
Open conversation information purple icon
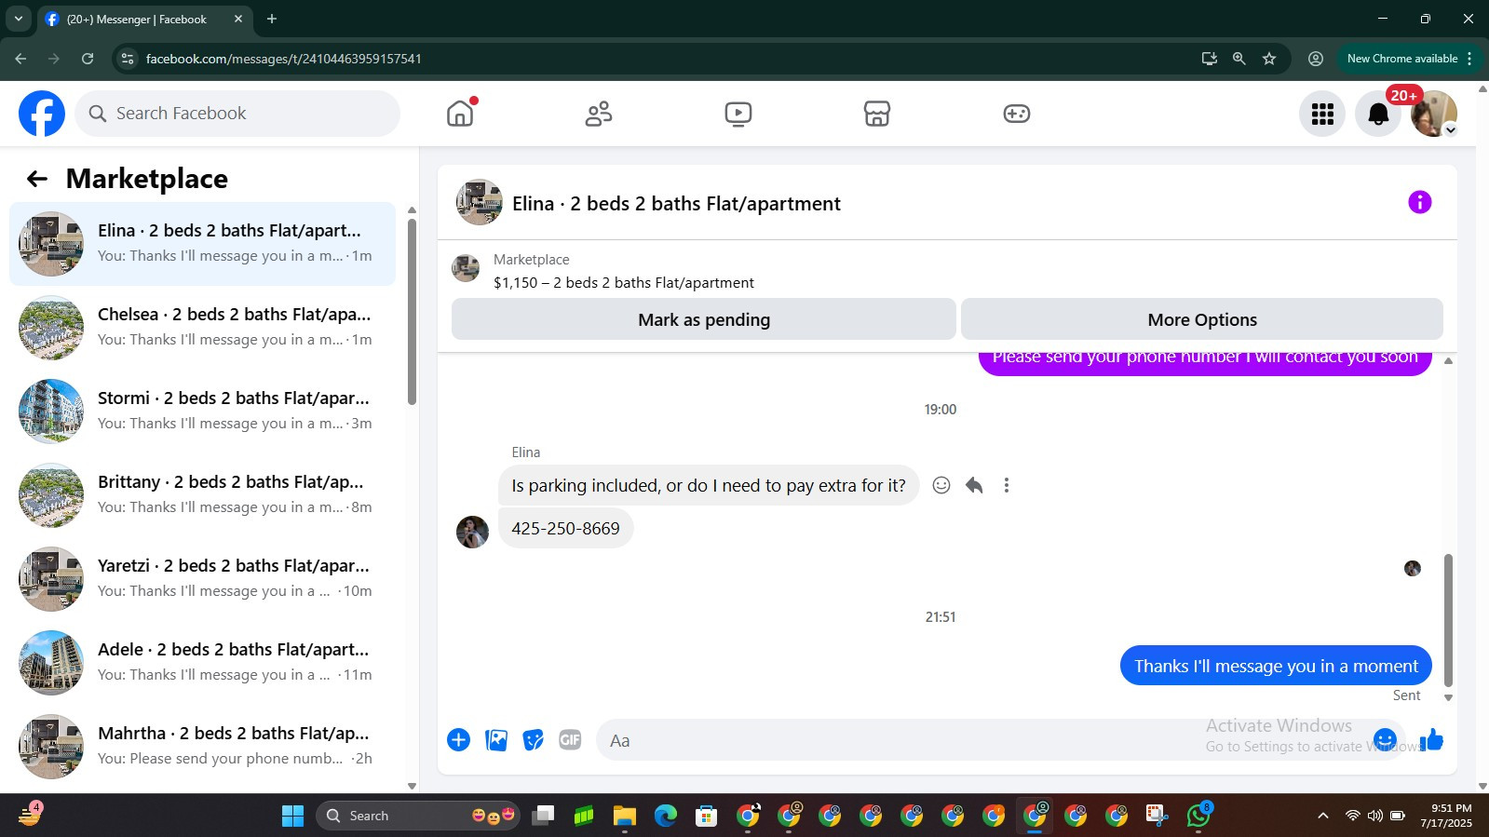pyautogui.click(x=1419, y=202)
